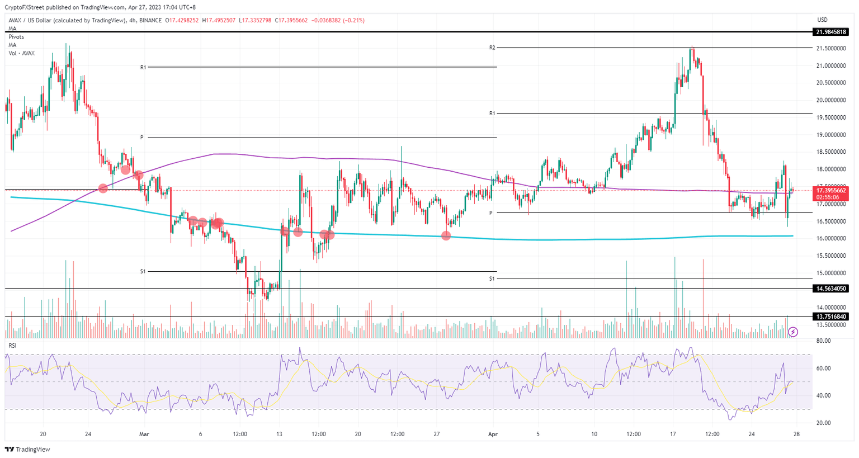859x458 pixels.
Task: Click the 14.5634050 support price label
Action: click(832, 288)
